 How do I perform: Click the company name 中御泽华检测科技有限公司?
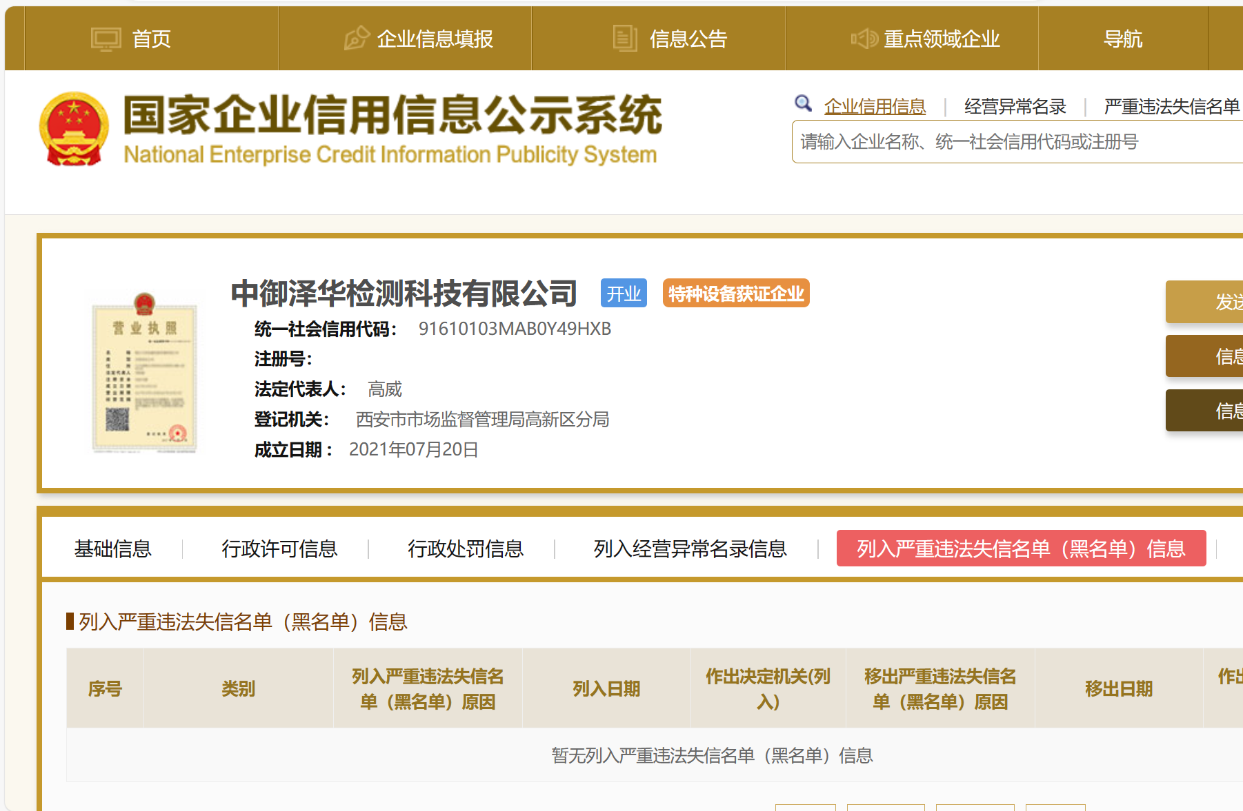click(x=404, y=294)
